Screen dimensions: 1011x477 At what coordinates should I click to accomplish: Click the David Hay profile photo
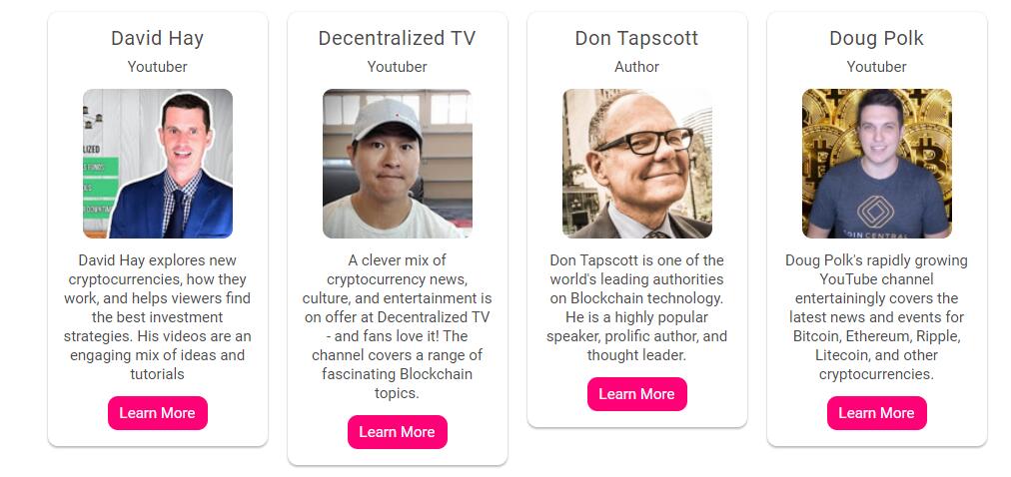pos(158,164)
